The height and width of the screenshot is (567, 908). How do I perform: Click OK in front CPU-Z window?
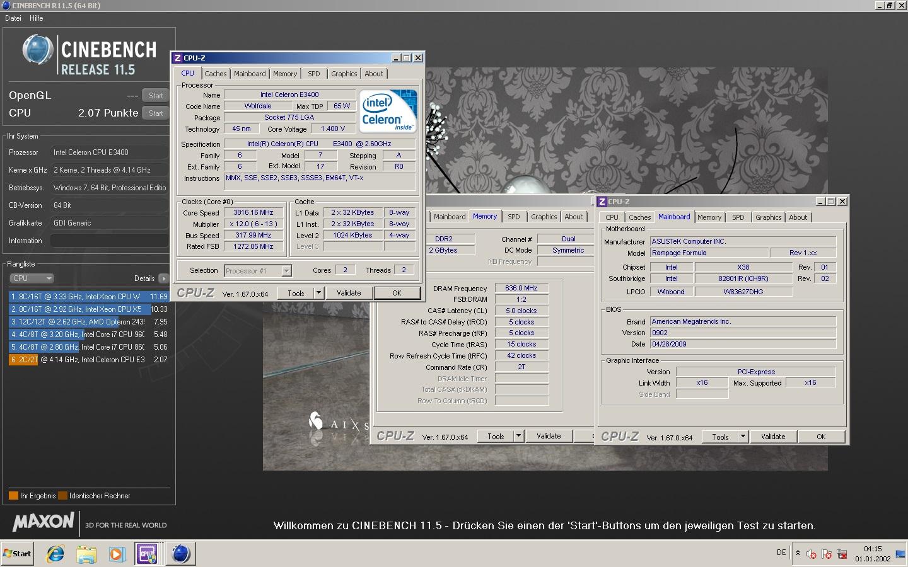pyautogui.click(x=397, y=293)
